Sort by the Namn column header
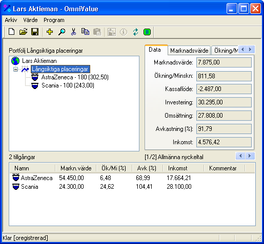Screen dimensions: 264x244 pos(32,168)
